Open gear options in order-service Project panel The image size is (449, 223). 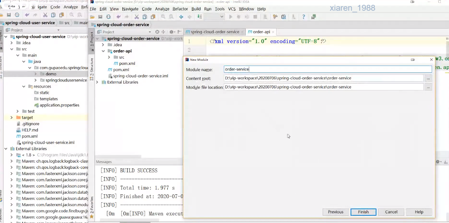click(172, 32)
